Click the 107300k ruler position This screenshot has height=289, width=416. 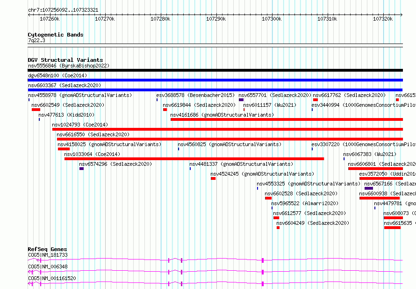pos(272,19)
